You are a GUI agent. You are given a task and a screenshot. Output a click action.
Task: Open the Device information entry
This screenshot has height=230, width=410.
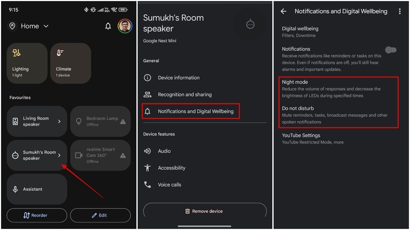click(179, 78)
